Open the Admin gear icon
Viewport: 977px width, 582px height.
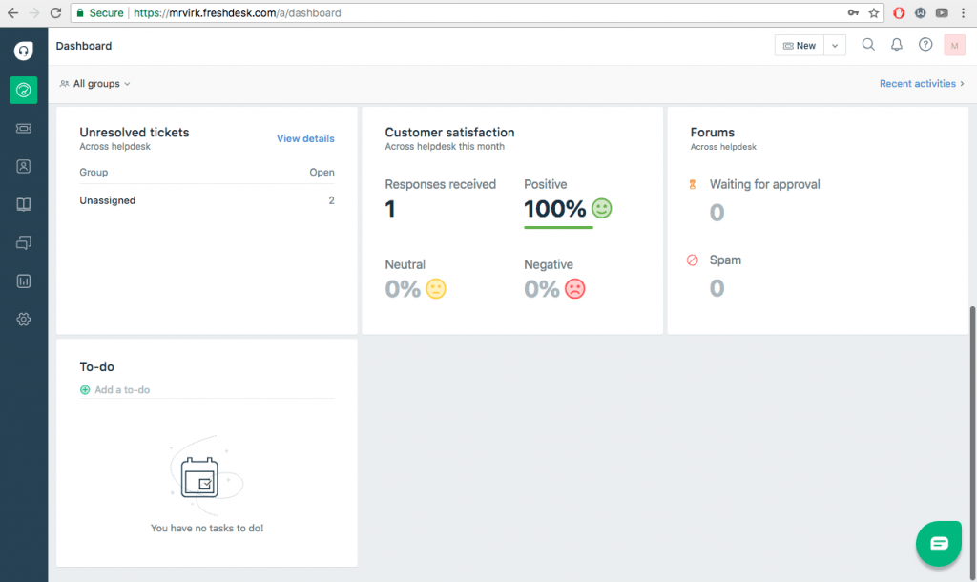(x=24, y=319)
